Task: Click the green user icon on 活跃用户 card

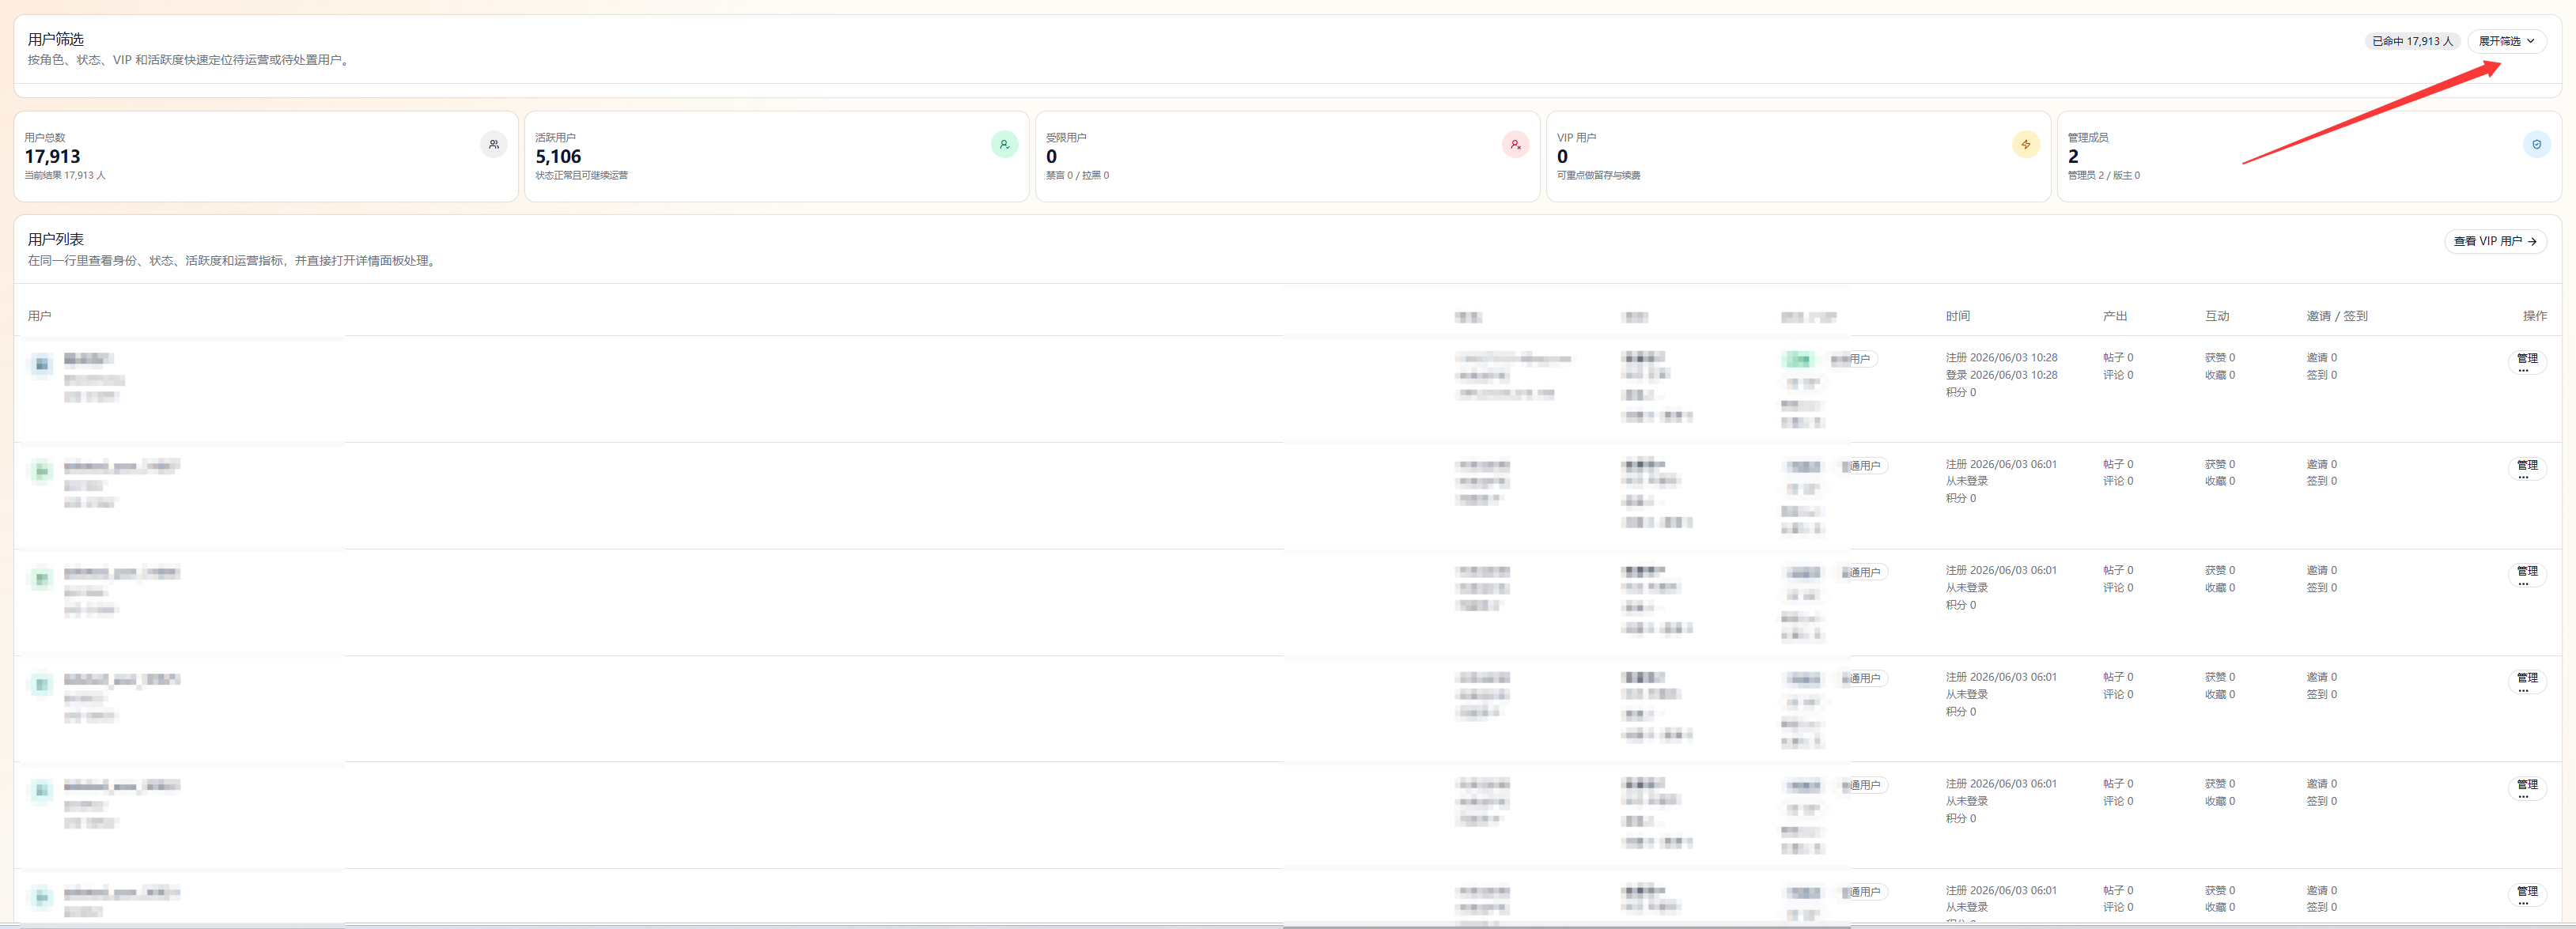Action: 1004,145
